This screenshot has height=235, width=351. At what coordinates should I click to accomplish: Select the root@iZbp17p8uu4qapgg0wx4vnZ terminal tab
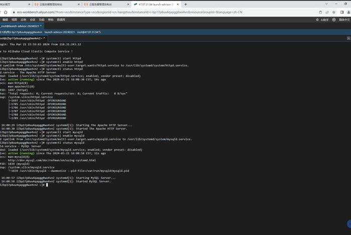coord(21,38)
